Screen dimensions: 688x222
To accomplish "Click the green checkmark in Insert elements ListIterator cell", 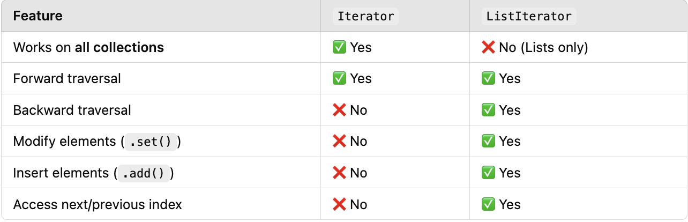I will click(488, 173).
